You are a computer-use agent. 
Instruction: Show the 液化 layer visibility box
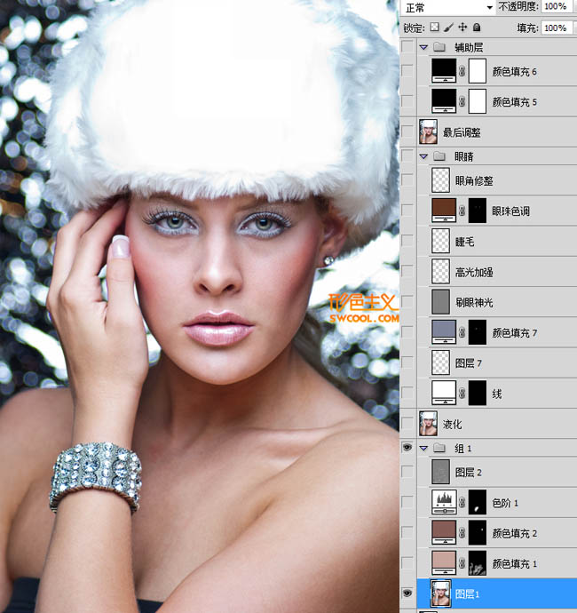(x=407, y=423)
